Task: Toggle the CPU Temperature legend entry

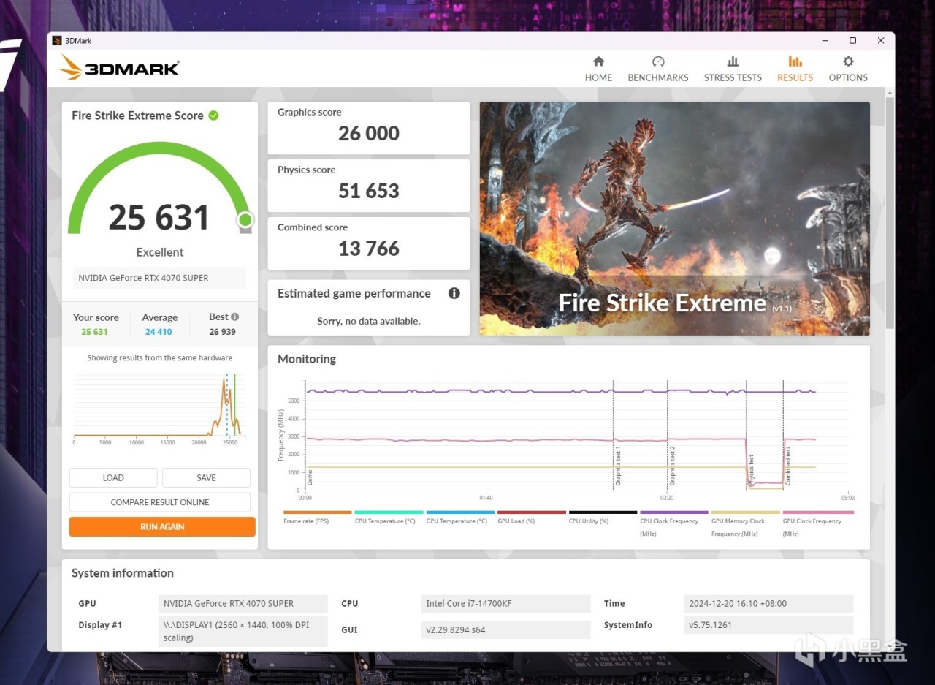Action: [x=389, y=518]
